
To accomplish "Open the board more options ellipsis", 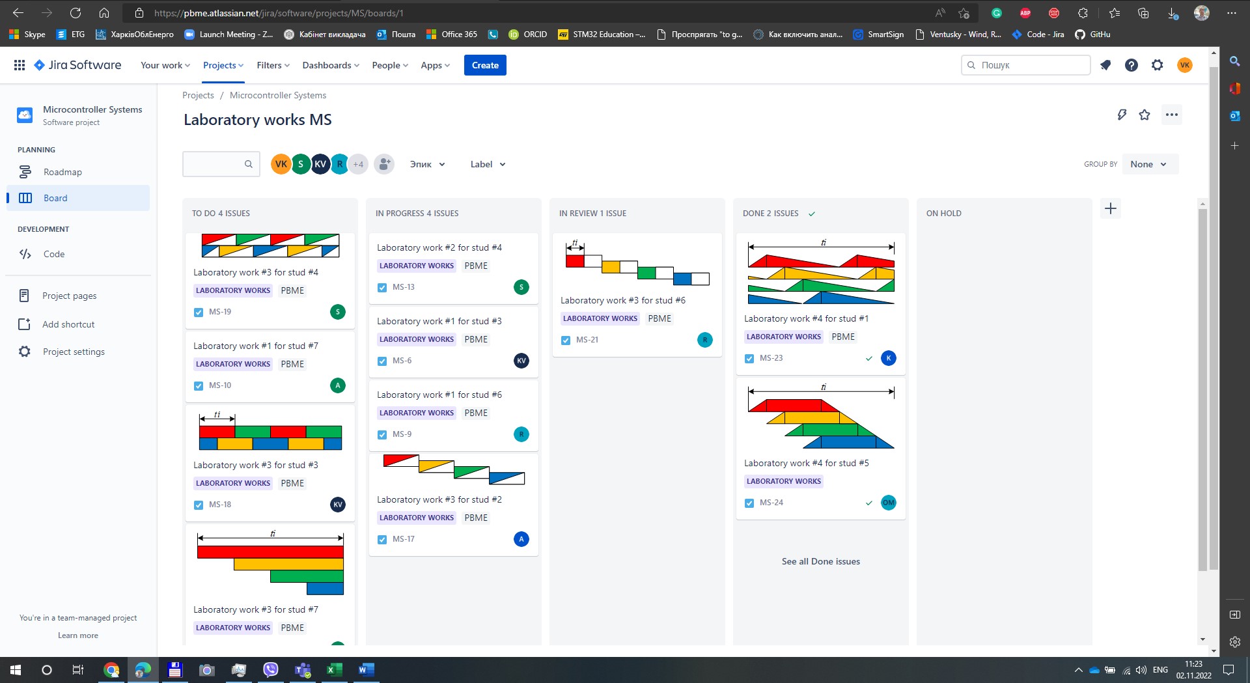I will (1172, 115).
